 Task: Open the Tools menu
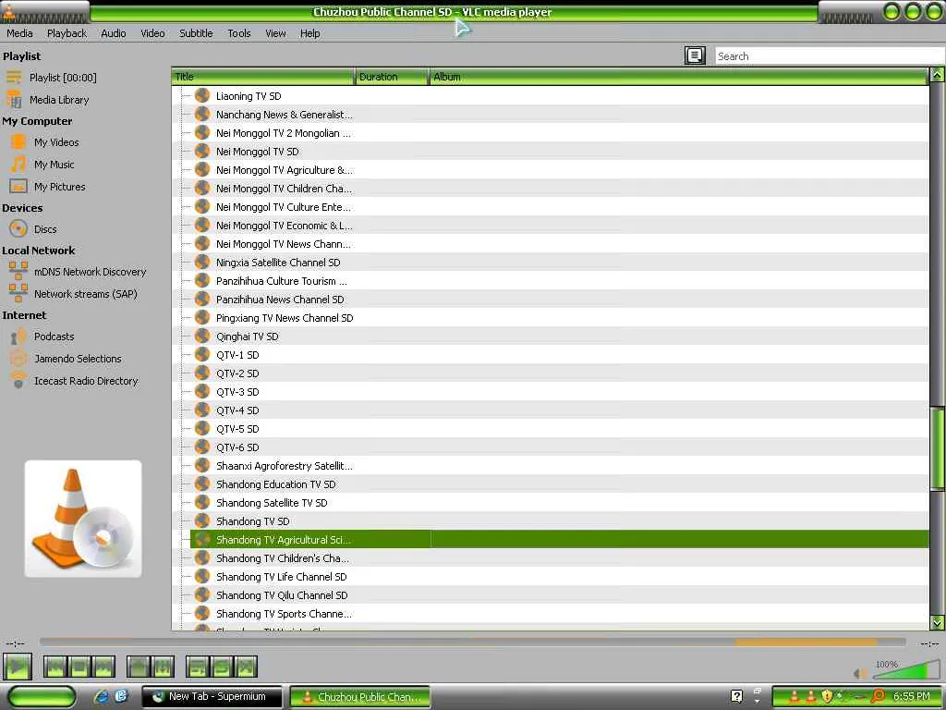tap(239, 33)
